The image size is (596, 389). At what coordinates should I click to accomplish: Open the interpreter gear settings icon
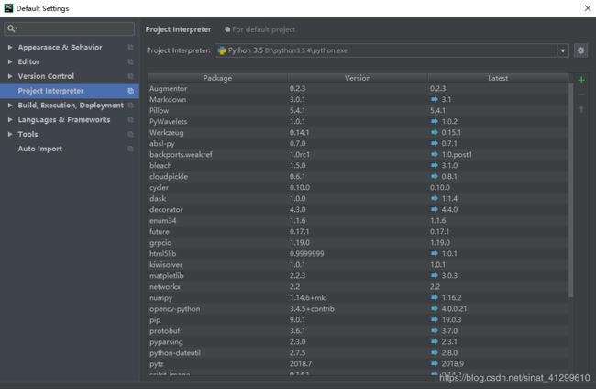tap(580, 50)
